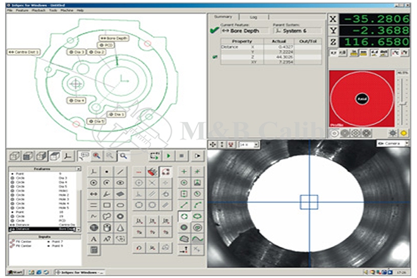417x278 pixels.
Task: Choose the Cone feature tool
Action: click(119, 227)
